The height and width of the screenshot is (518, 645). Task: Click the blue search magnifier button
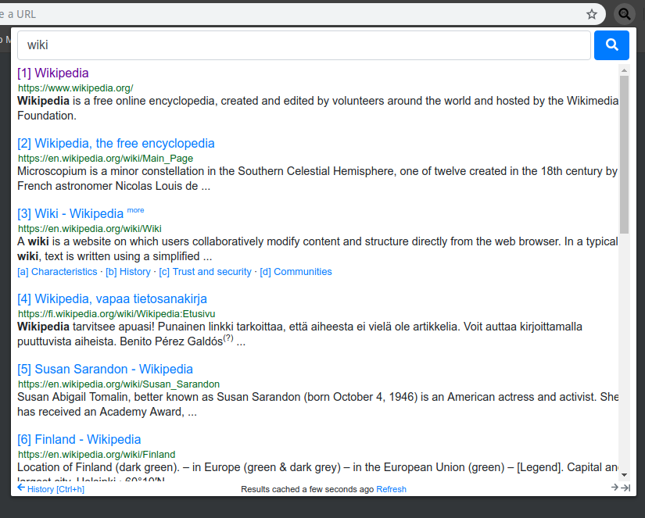click(611, 45)
